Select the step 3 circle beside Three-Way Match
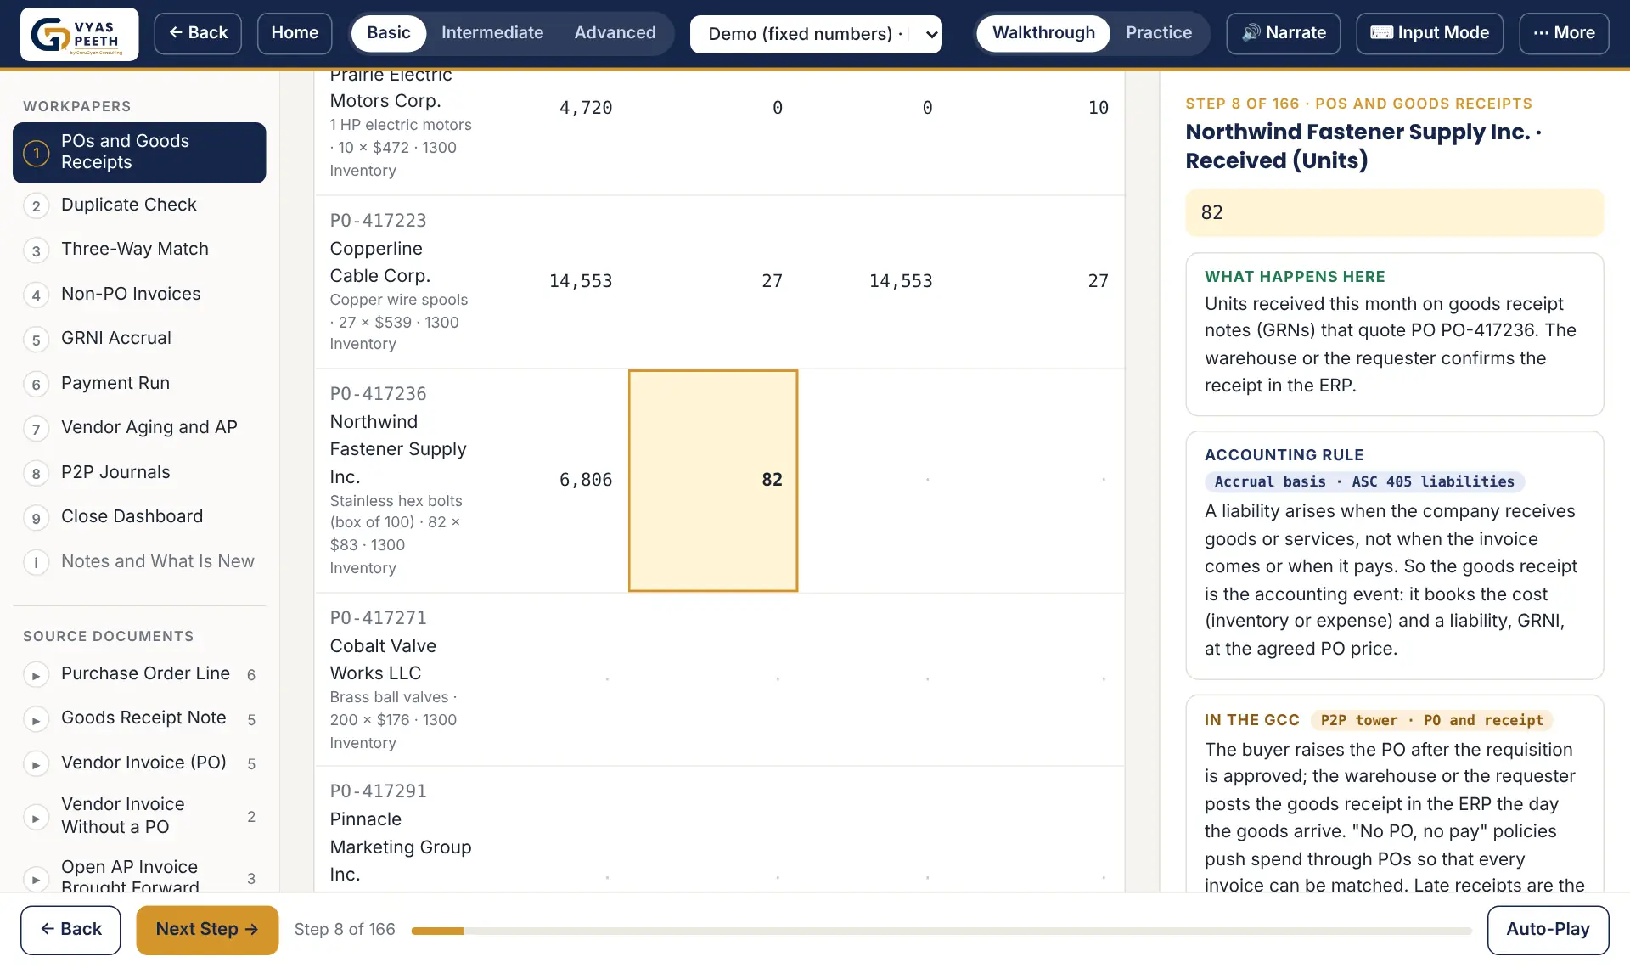Screen dimensions: 1630x968 pyautogui.click(x=36, y=250)
